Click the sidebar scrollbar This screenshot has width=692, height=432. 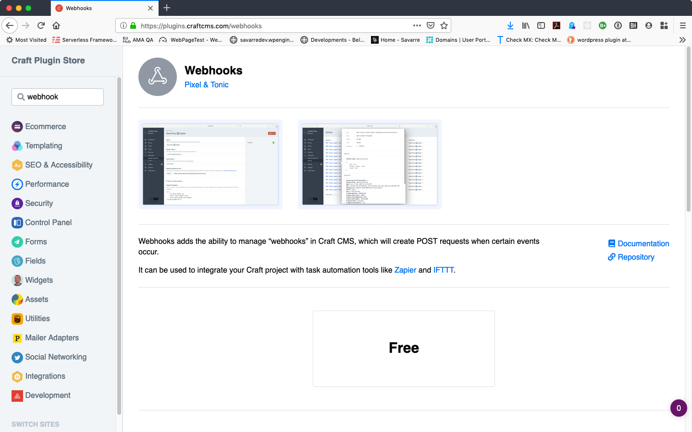(x=119, y=246)
